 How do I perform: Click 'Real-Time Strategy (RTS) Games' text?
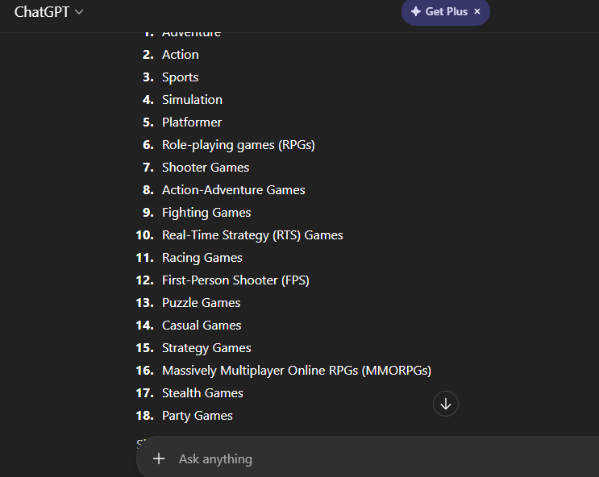click(x=252, y=235)
